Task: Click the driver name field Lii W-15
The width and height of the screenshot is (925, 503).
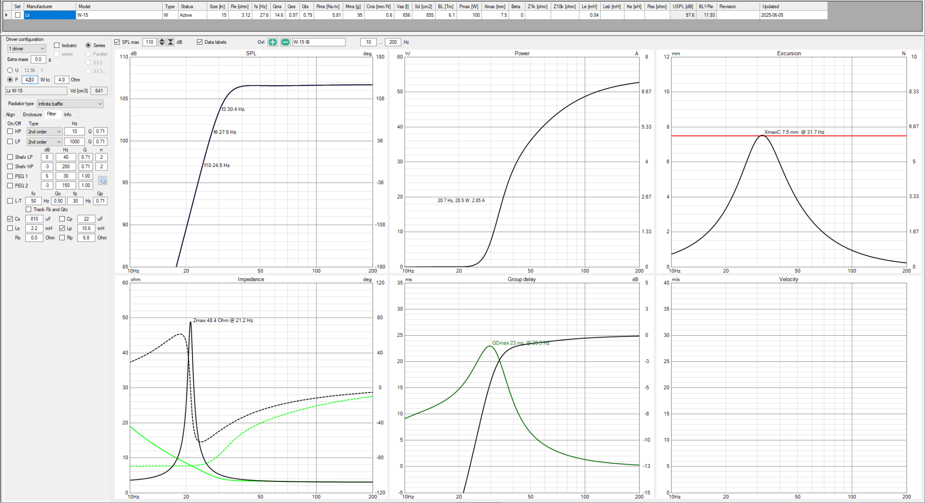Action: pos(36,91)
